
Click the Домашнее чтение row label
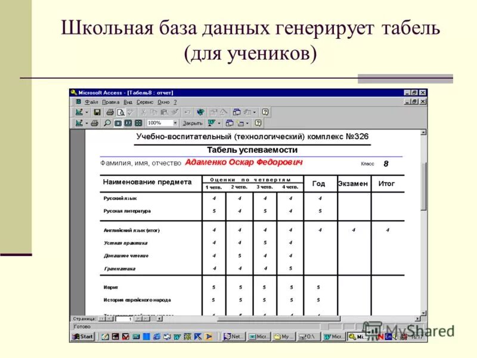(x=126, y=256)
